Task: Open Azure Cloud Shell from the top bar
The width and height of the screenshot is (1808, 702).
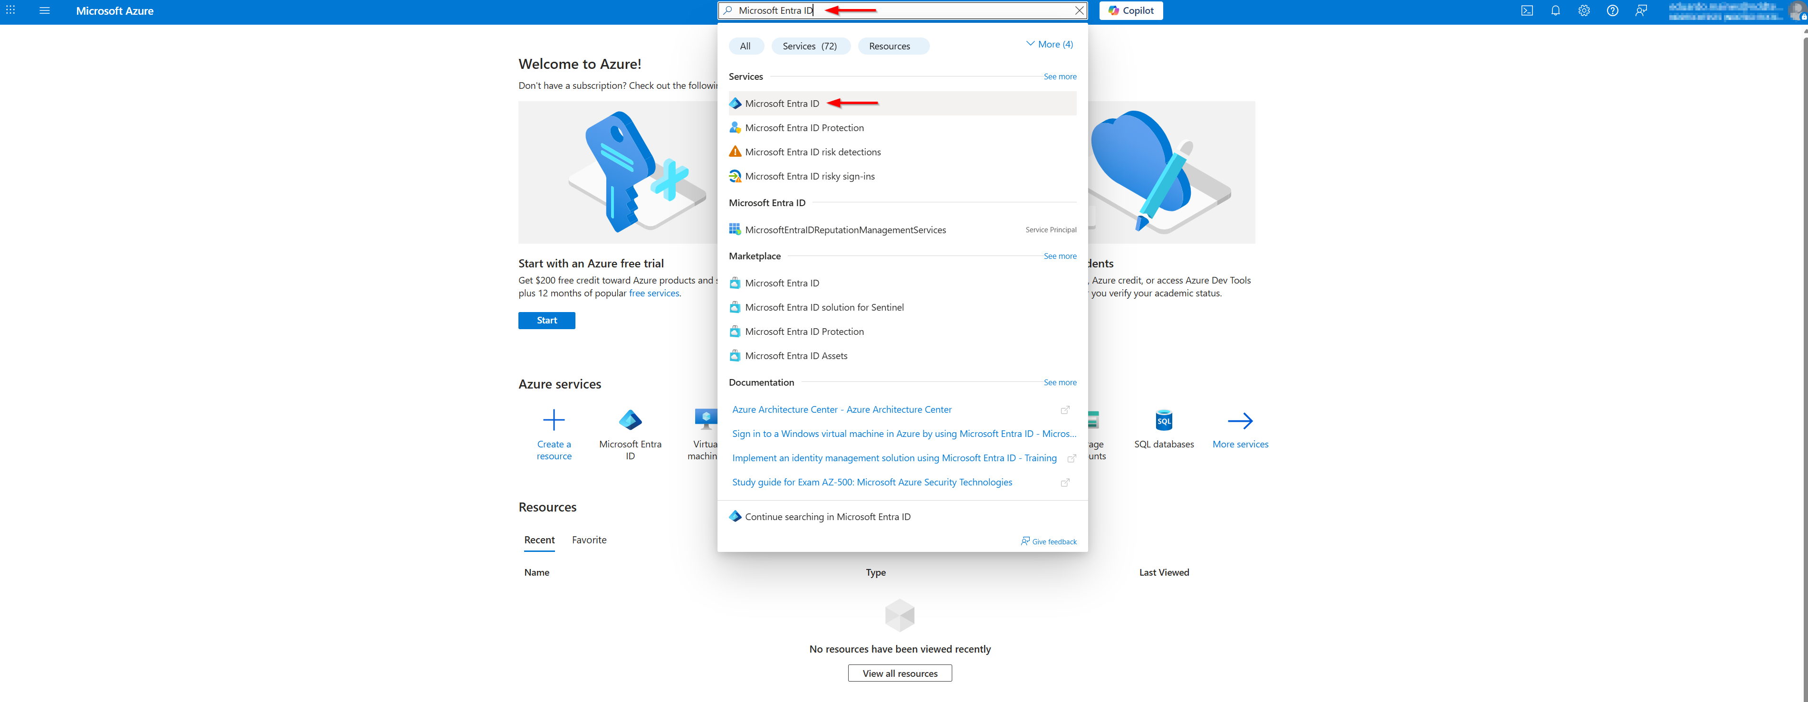Action: pyautogui.click(x=1527, y=10)
